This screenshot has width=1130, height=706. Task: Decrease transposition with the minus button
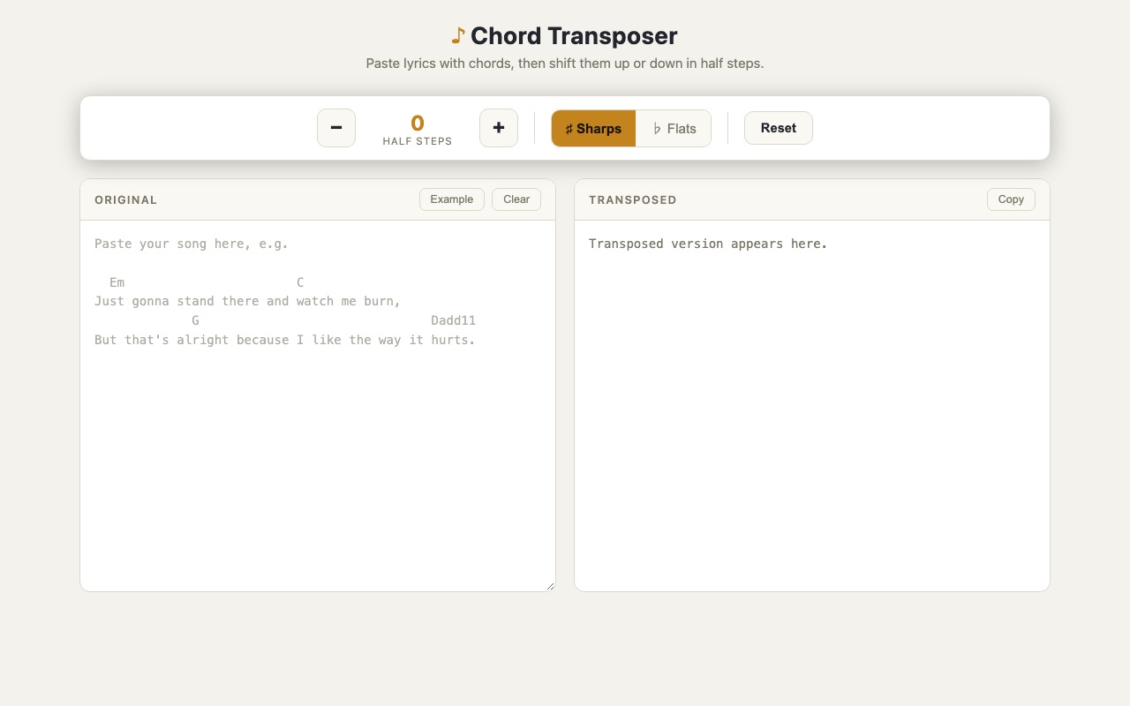coord(336,128)
